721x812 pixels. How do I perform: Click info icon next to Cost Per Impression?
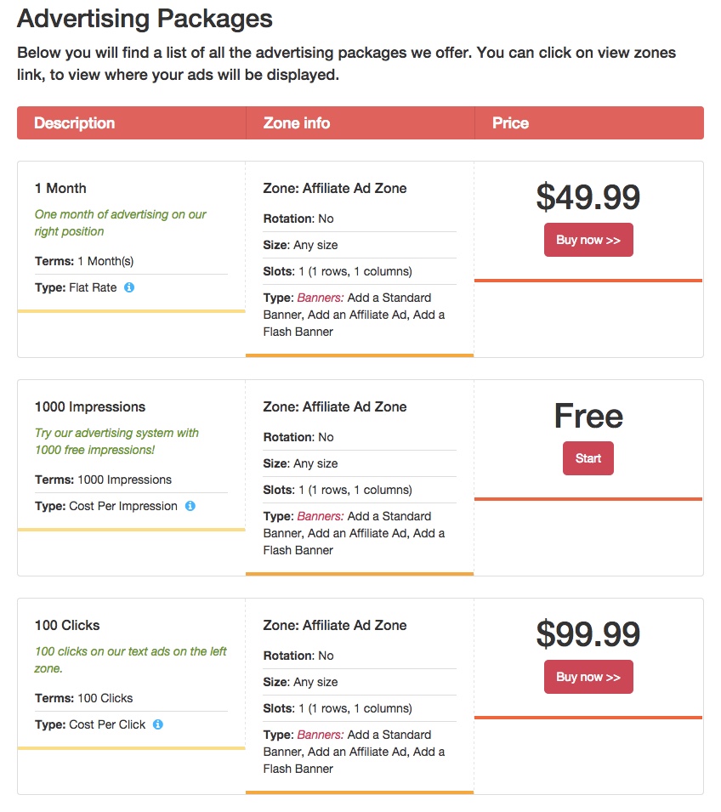click(x=190, y=506)
